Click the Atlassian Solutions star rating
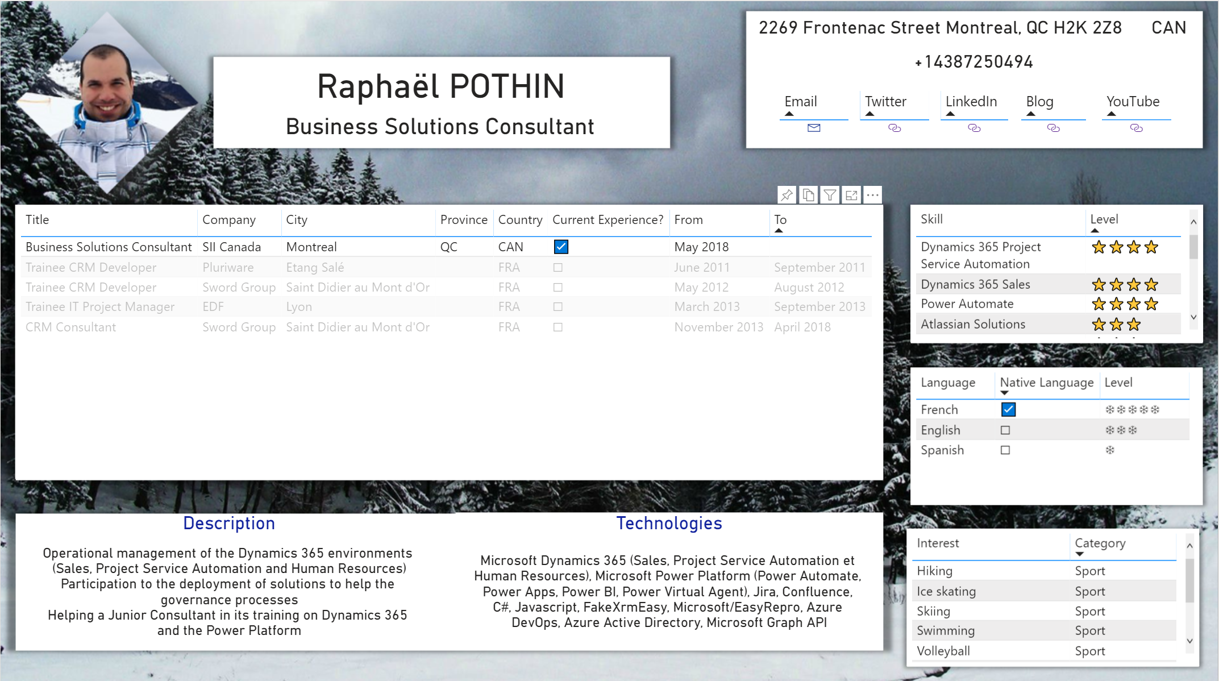Viewport: 1219px width, 681px height. (x=1116, y=325)
